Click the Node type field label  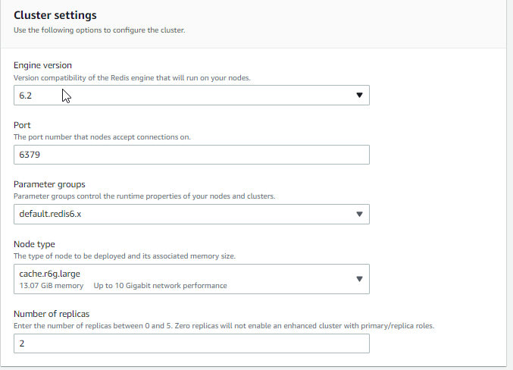(x=34, y=244)
